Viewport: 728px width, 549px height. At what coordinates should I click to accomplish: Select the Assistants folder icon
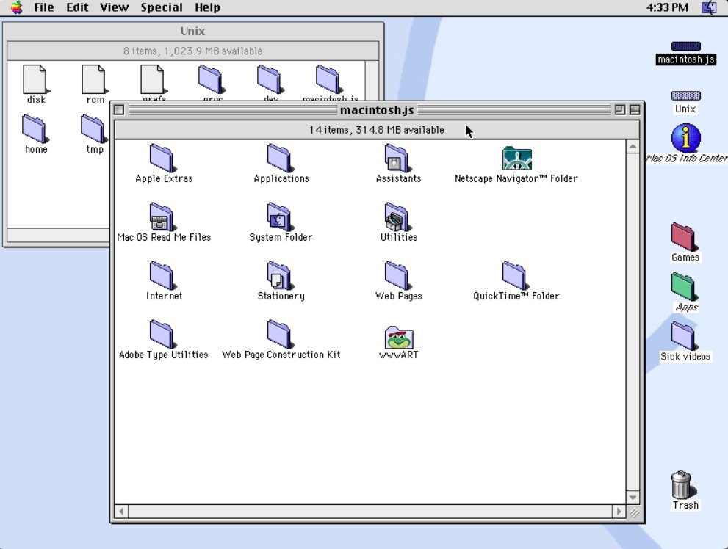tap(397, 158)
